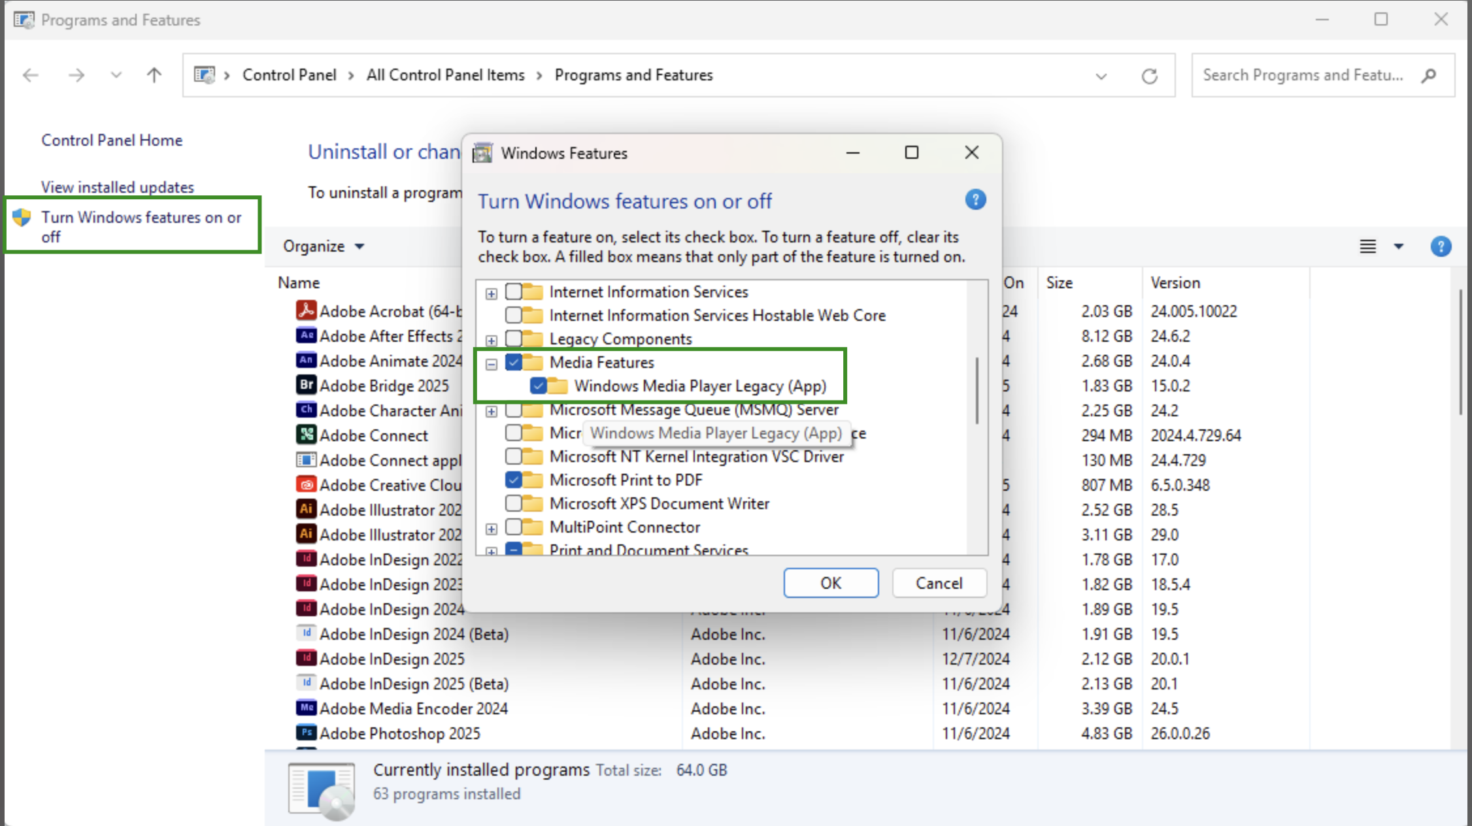Uncheck Windows Media Player Legacy (App)
Viewport: 1472px width, 826px height.
539,386
